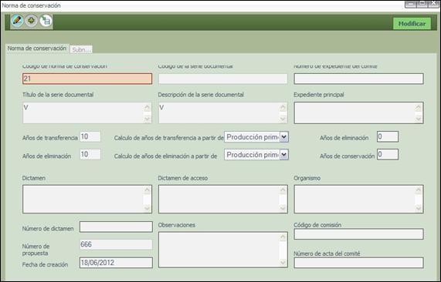
Task: Click the Fecha de creación date field
Action: (116, 263)
